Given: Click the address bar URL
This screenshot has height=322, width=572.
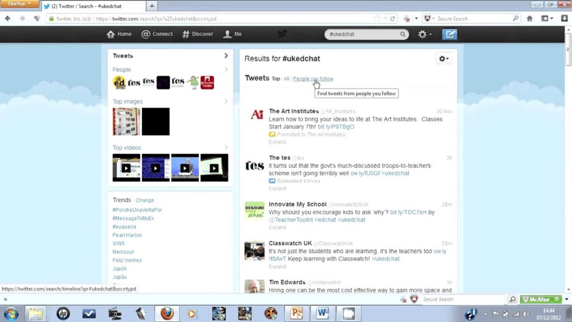Looking at the screenshot, I should tap(156, 19).
